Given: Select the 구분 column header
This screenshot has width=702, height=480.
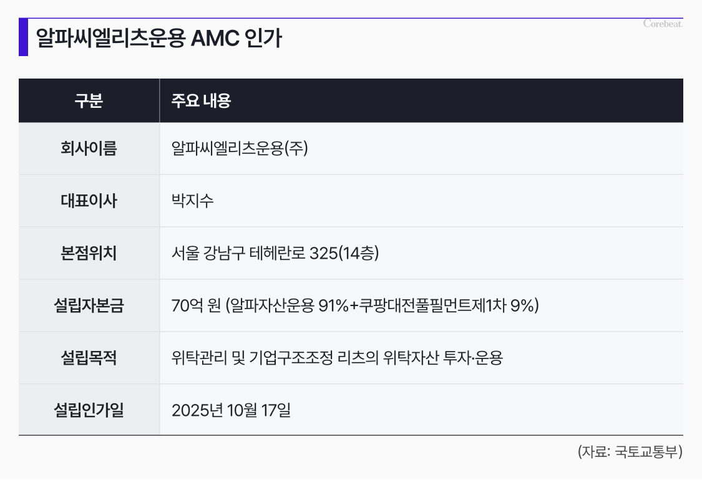Looking at the screenshot, I should click(x=89, y=101).
